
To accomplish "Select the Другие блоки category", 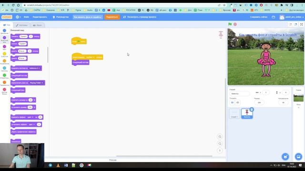I will 4,91.
